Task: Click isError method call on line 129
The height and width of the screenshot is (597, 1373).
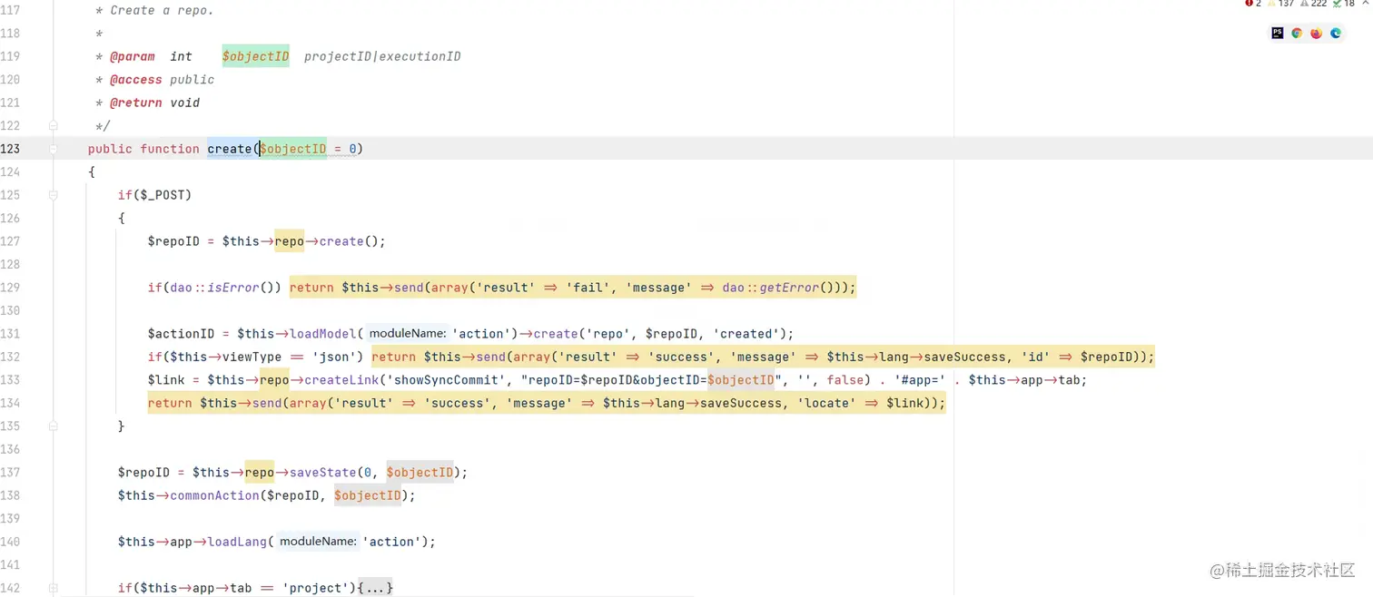Action: pos(233,288)
